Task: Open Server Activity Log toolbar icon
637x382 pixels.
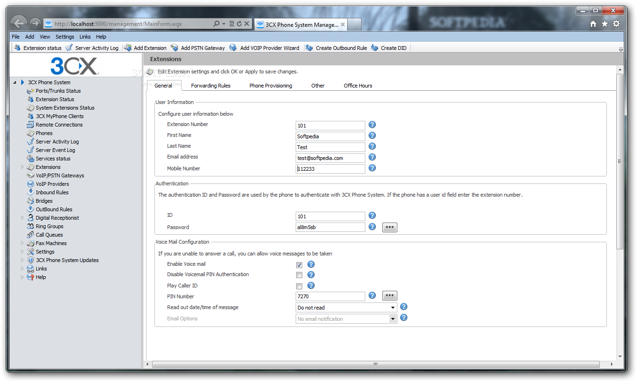Action: [69, 48]
